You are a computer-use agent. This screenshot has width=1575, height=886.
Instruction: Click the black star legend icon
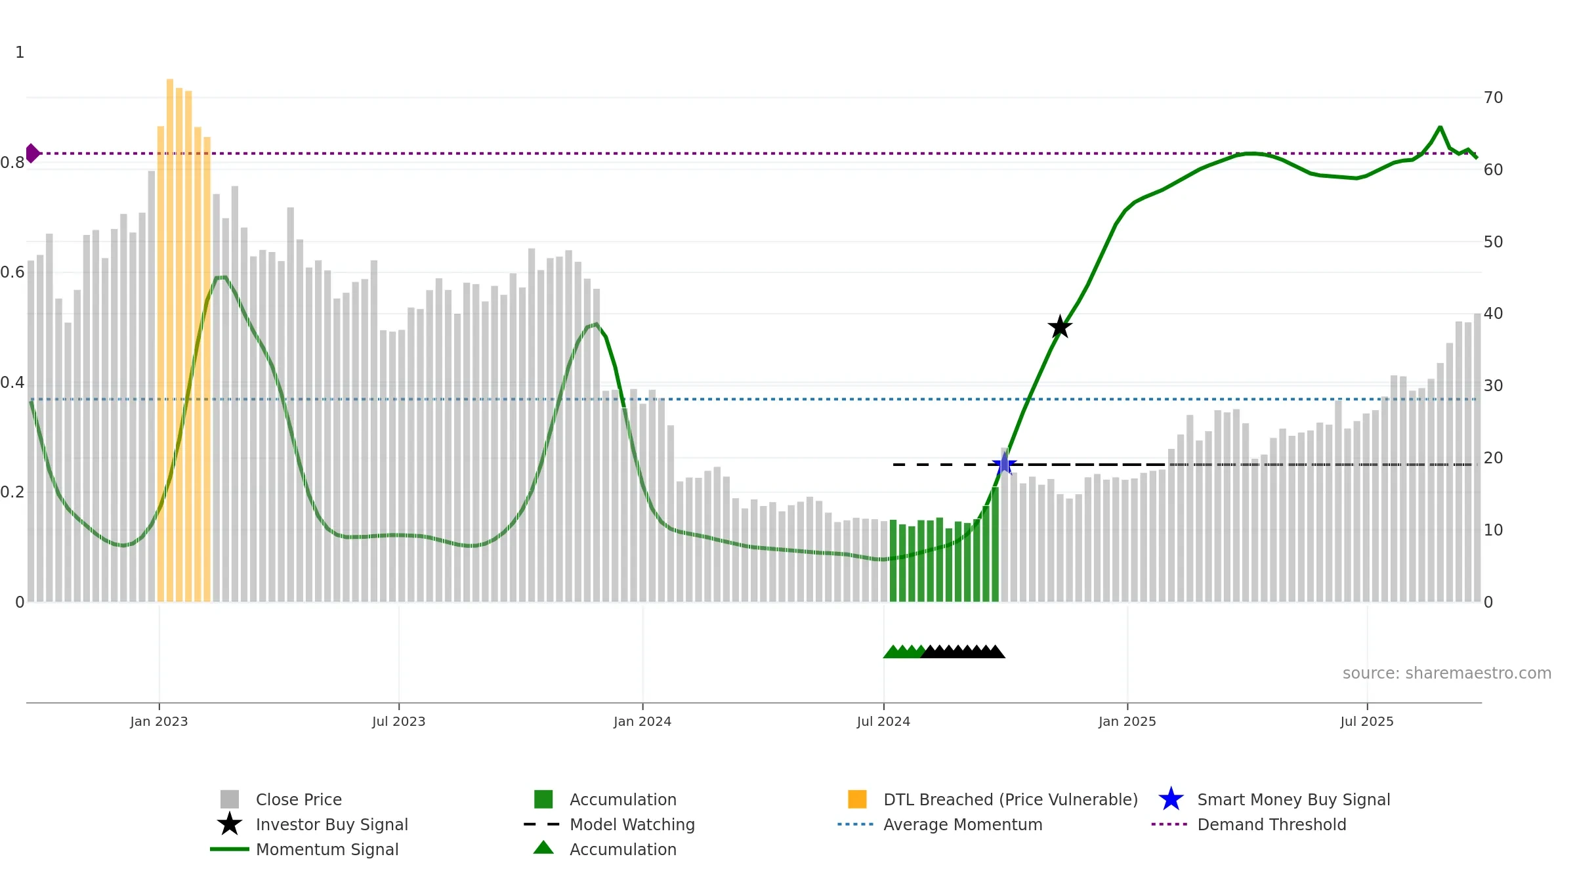[x=230, y=824]
